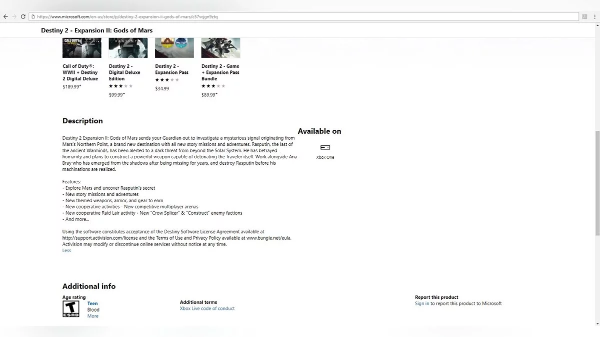600x337 pixels.
Task: Open Xbox Live code of conduct
Action: point(207,309)
